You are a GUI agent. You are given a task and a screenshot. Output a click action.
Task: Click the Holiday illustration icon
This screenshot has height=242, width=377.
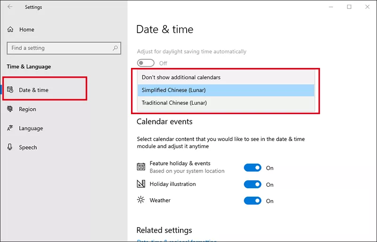tap(141, 184)
